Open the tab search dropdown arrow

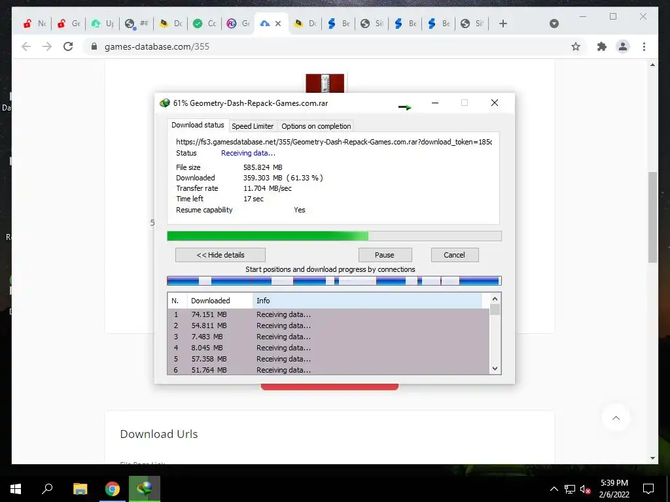pos(554,24)
